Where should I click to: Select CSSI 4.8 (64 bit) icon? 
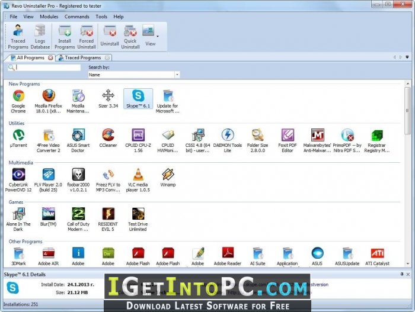point(197,141)
